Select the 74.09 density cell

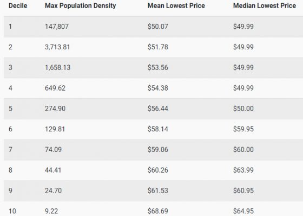pyautogui.click(x=54, y=149)
